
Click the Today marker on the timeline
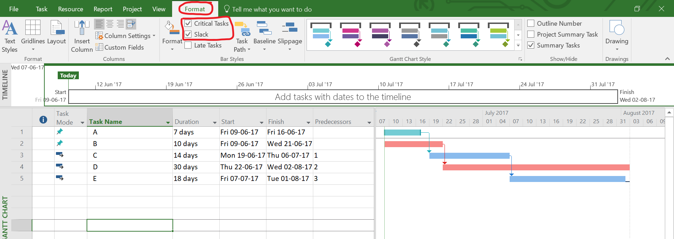68,75
